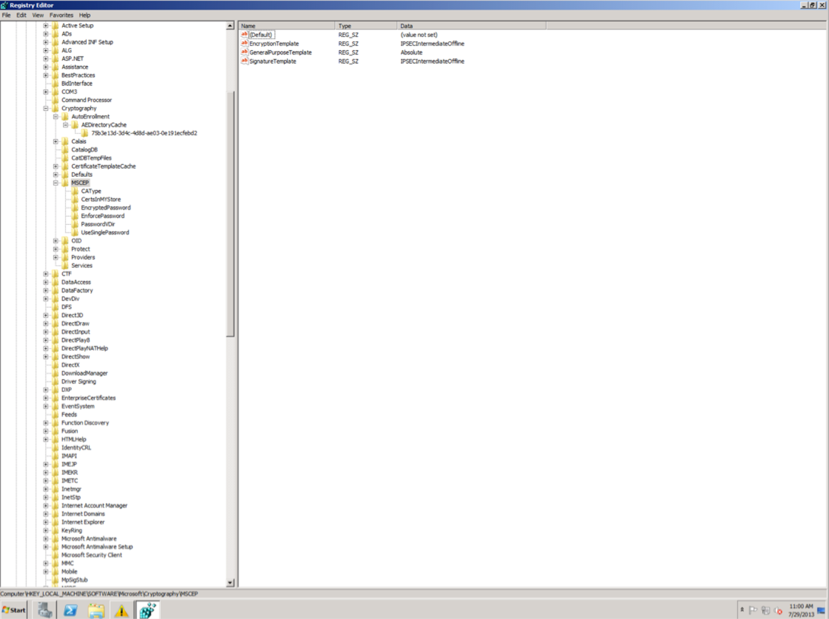Click the tree scrollbar down arrow
This screenshot has height=619, width=829.
tap(230, 582)
